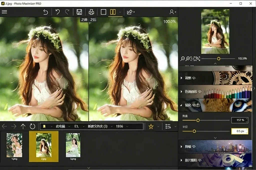Viewport: 256px width, 170px height.
Task: Expand the 调整 adjustments section
Action: click(181, 78)
